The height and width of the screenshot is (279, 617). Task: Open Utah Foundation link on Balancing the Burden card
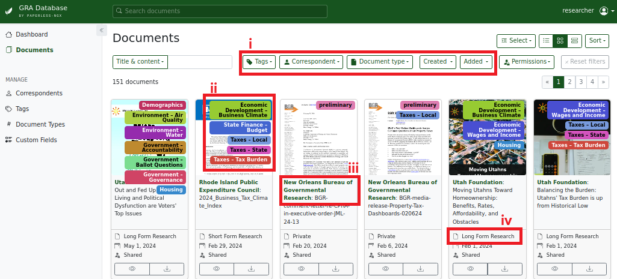[562, 182]
